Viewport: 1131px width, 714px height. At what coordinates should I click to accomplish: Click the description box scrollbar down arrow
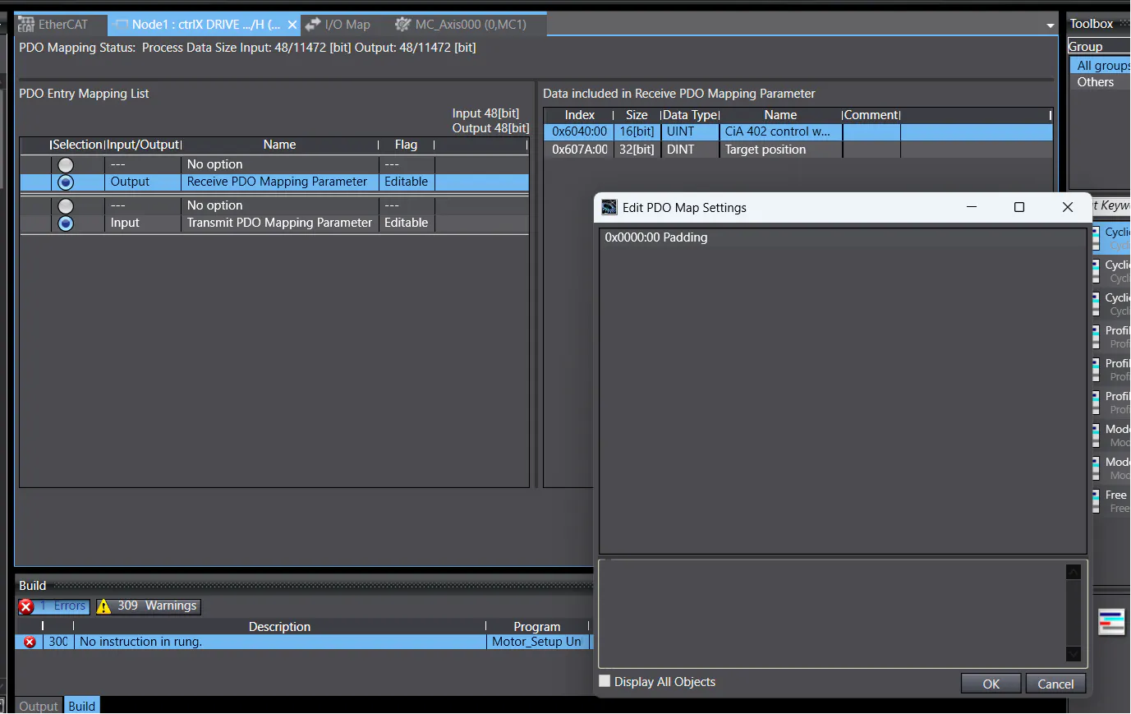point(1073,654)
